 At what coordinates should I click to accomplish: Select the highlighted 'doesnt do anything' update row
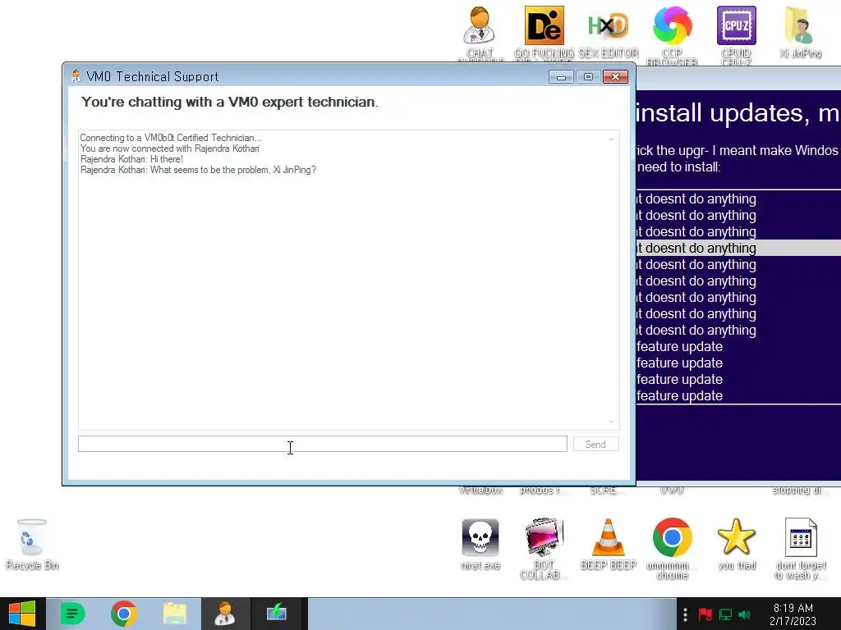(x=738, y=248)
